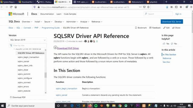
Task: Select sqlsrv_errors in the sidebar tree
Action: point(23,87)
